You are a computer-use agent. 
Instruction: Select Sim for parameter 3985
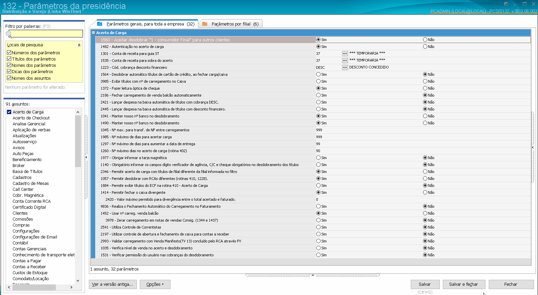click(318, 81)
